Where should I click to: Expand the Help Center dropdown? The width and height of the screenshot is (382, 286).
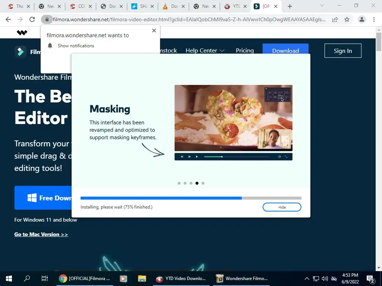[x=205, y=51]
